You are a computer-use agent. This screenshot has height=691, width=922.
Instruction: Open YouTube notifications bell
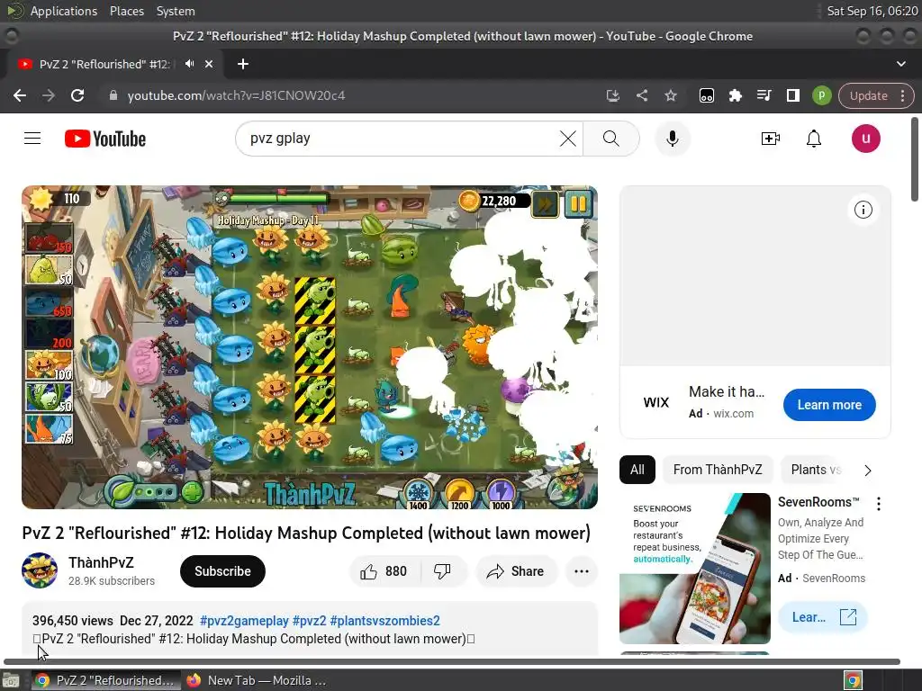pyautogui.click(x=814, y=139)
